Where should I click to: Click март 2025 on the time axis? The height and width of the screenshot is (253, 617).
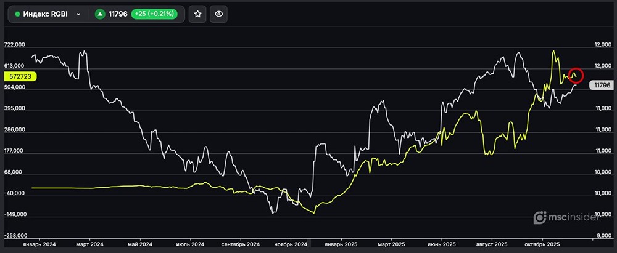393,244
